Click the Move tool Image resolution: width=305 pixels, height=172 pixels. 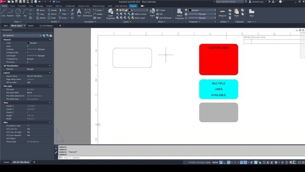pos(41,10)
